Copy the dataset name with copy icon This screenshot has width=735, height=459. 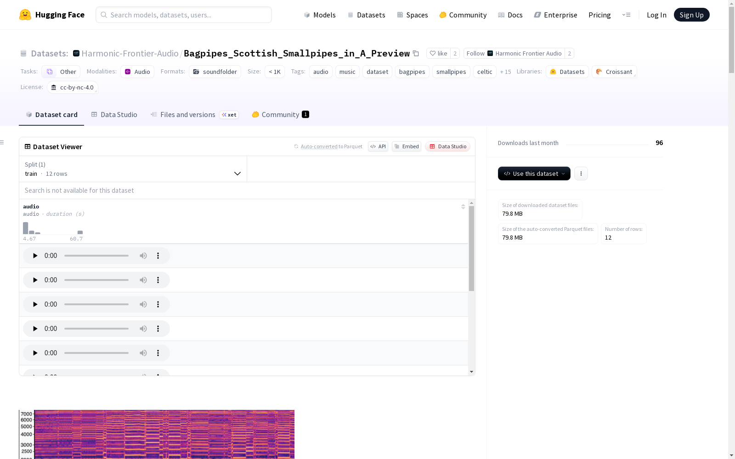[x=416, y=53]
